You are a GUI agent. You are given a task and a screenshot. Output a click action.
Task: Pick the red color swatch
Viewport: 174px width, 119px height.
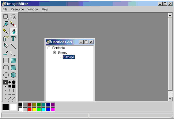pyautogui.click(x=30, y=109)
